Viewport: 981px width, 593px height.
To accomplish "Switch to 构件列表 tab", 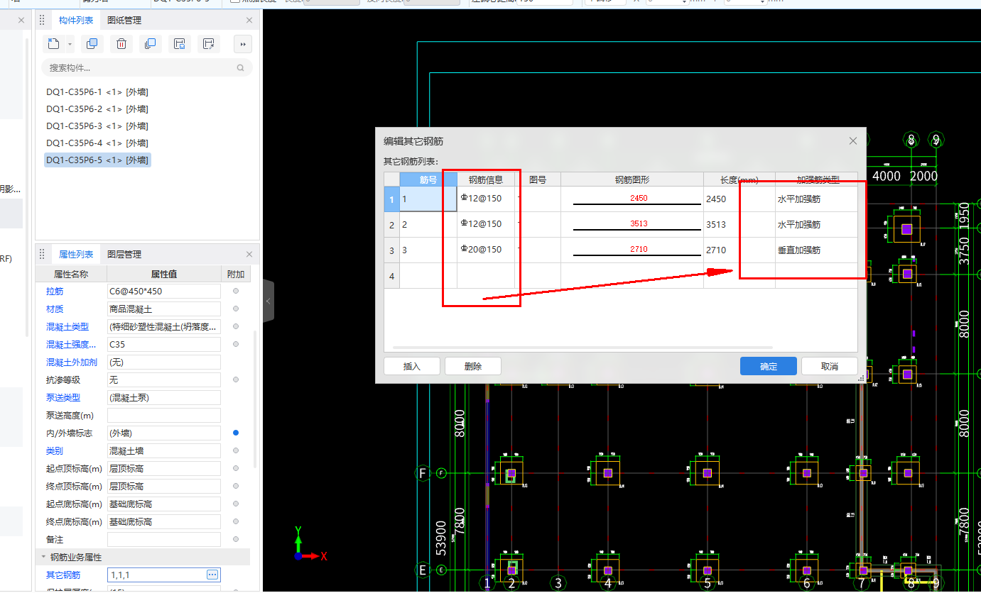I will pos(75,21).
